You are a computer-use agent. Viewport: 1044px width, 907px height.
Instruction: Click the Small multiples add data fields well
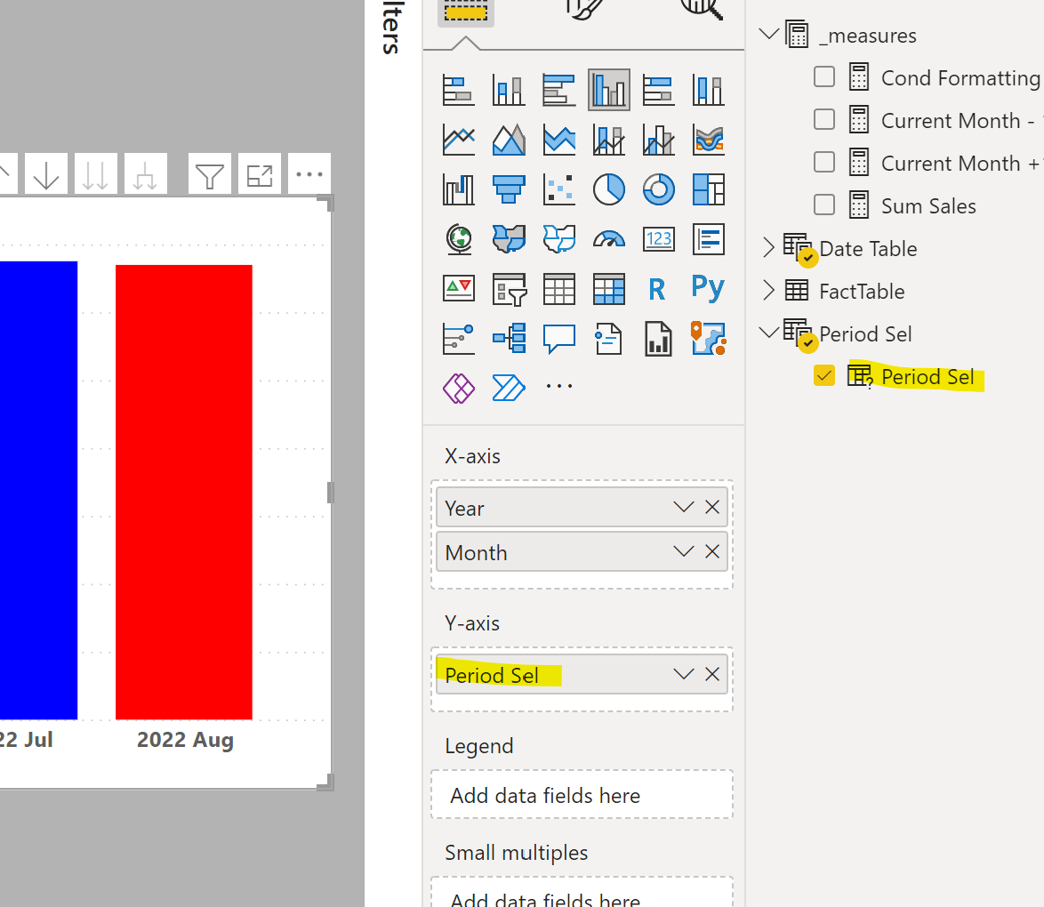point(582,893)
